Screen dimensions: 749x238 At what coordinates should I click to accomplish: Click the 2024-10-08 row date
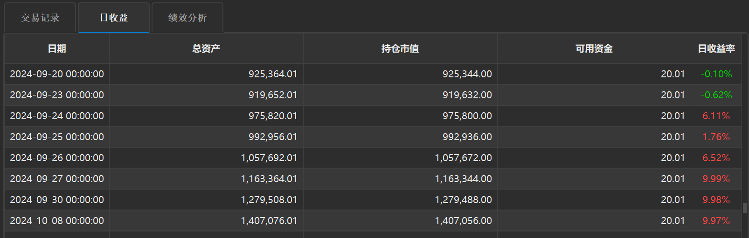tap(57, 221)
